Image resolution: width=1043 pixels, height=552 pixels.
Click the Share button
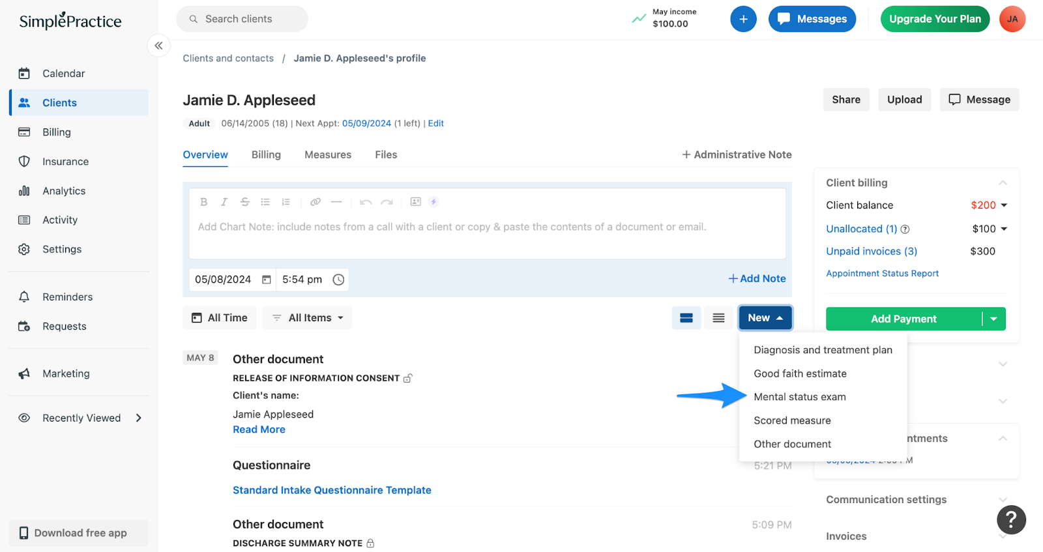tap(846, 100)
